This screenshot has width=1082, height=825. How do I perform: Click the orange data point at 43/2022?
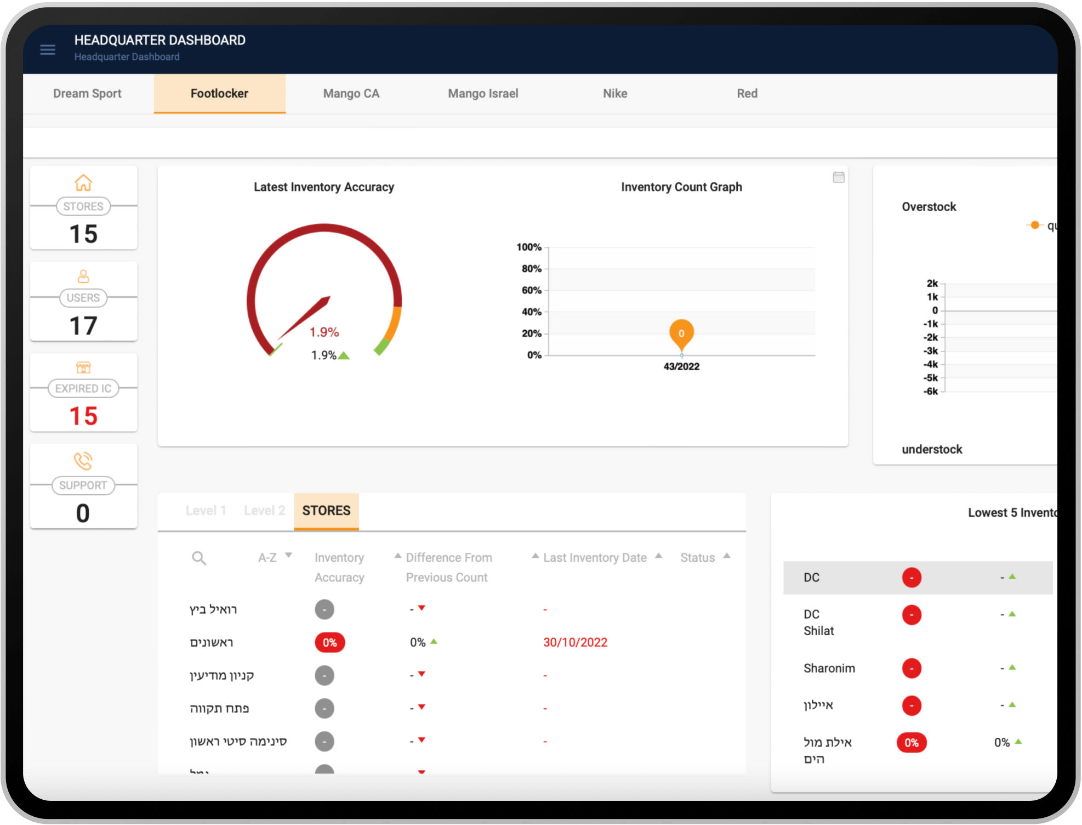coord(681,333)
